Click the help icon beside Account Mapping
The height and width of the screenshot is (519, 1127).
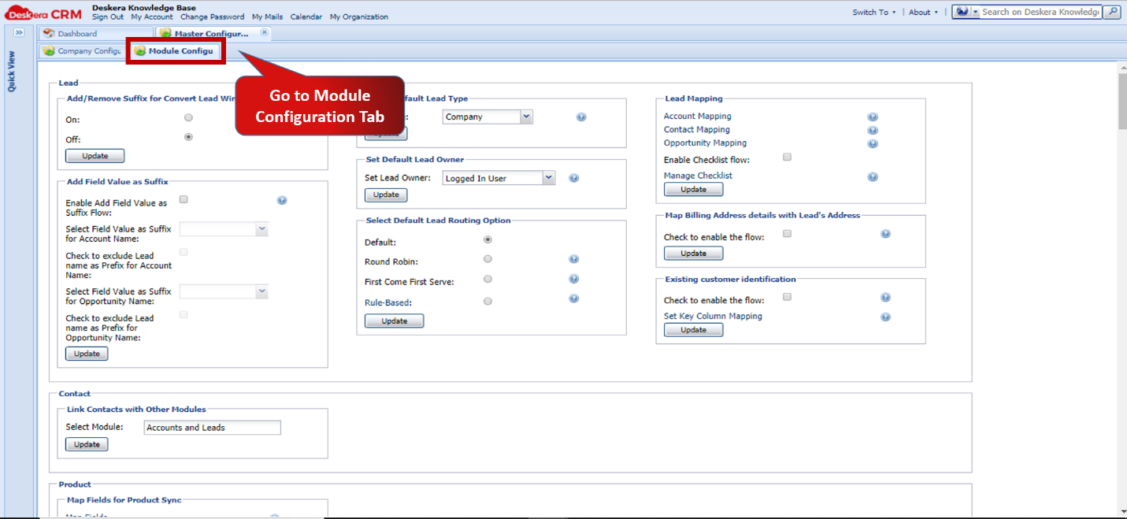pos(873,116)
